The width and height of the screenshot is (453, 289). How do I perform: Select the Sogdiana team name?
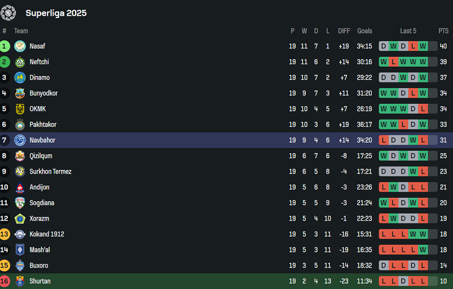pos(42,203)
